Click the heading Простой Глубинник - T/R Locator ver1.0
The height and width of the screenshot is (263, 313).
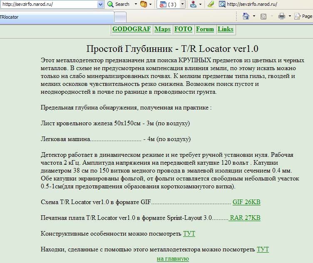[x=172, y=49]
